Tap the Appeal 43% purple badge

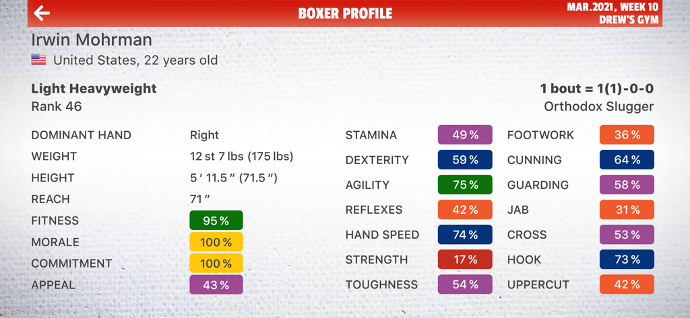point(216,285)
